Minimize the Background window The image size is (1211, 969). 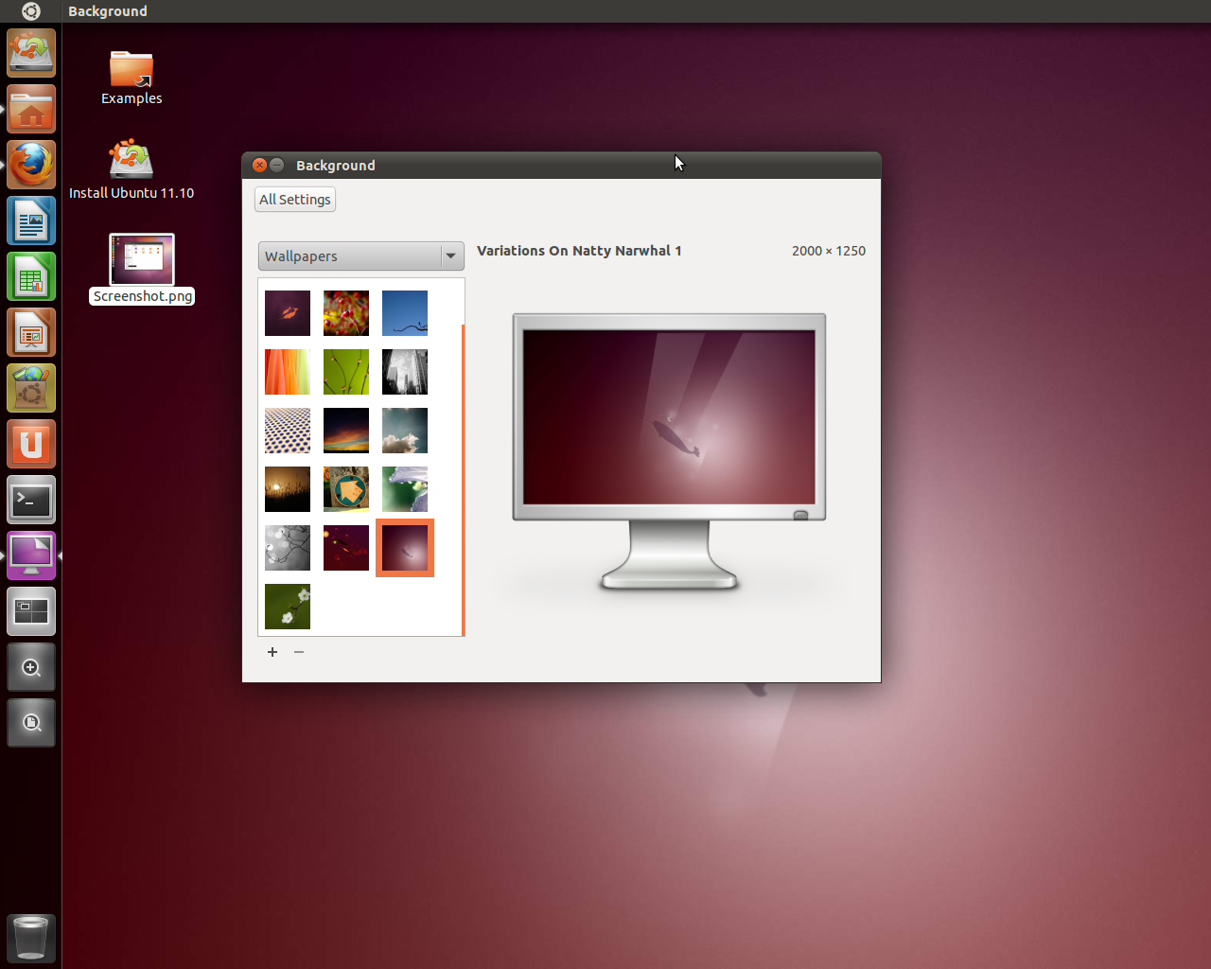[277, 165]
